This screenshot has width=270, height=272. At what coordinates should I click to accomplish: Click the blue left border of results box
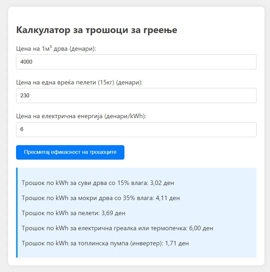17,213
